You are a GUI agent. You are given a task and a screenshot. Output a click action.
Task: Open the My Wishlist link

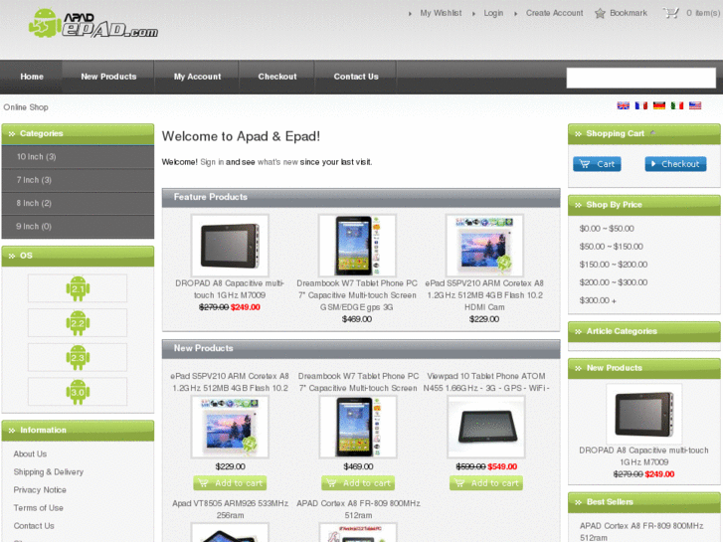[x=441, y=13]
